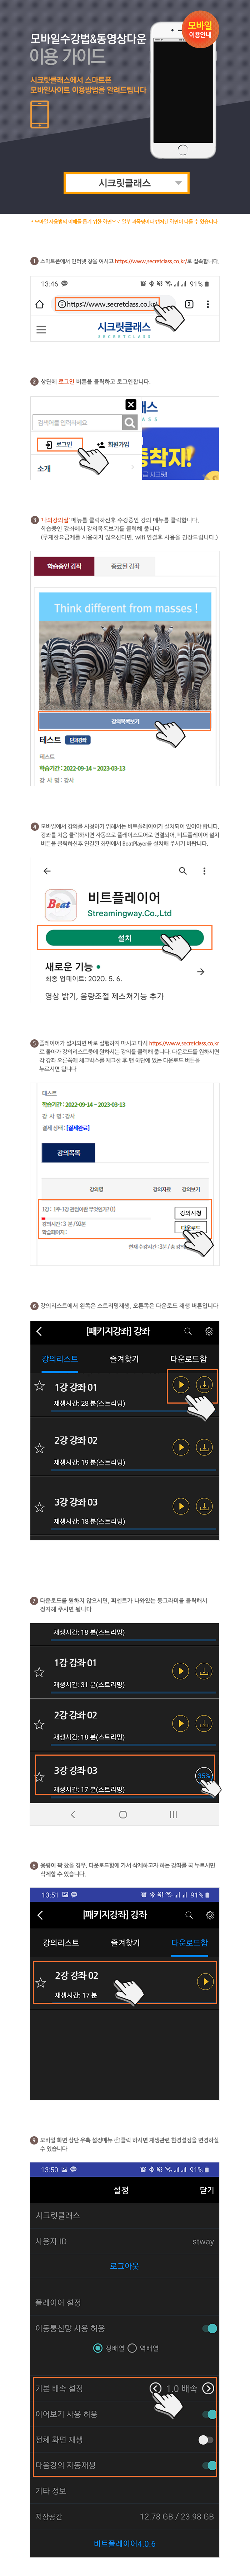Click the 35% download progress circle
The width and height of the screenshot is (250, 2576).
click(x=204, y=1776)
